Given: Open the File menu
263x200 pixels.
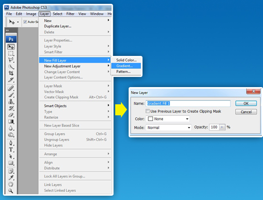Looking at the screenshot, I should [9, 14].
